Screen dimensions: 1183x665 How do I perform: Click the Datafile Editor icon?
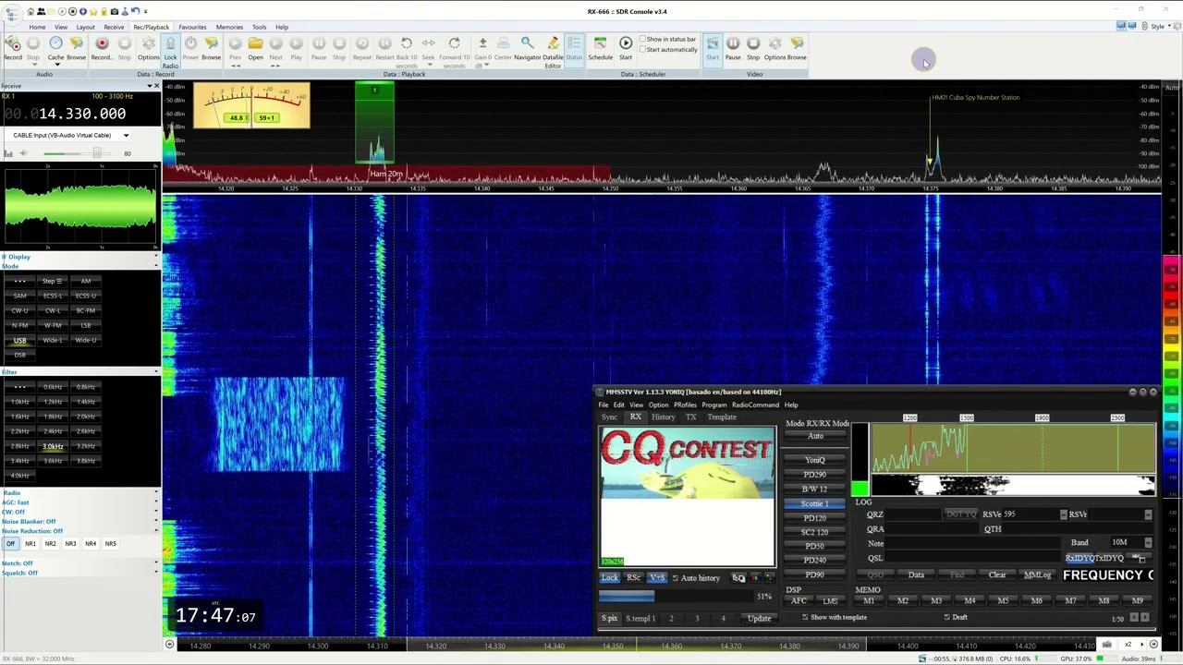(x=553, y=44)
